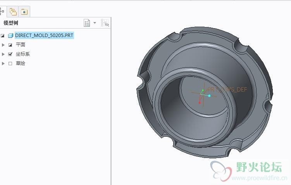Click the part cube icon beside DIRECT_MOLD_50205.PRT
The width and height of the screenshot is (291, 185).
pos(10,36)
